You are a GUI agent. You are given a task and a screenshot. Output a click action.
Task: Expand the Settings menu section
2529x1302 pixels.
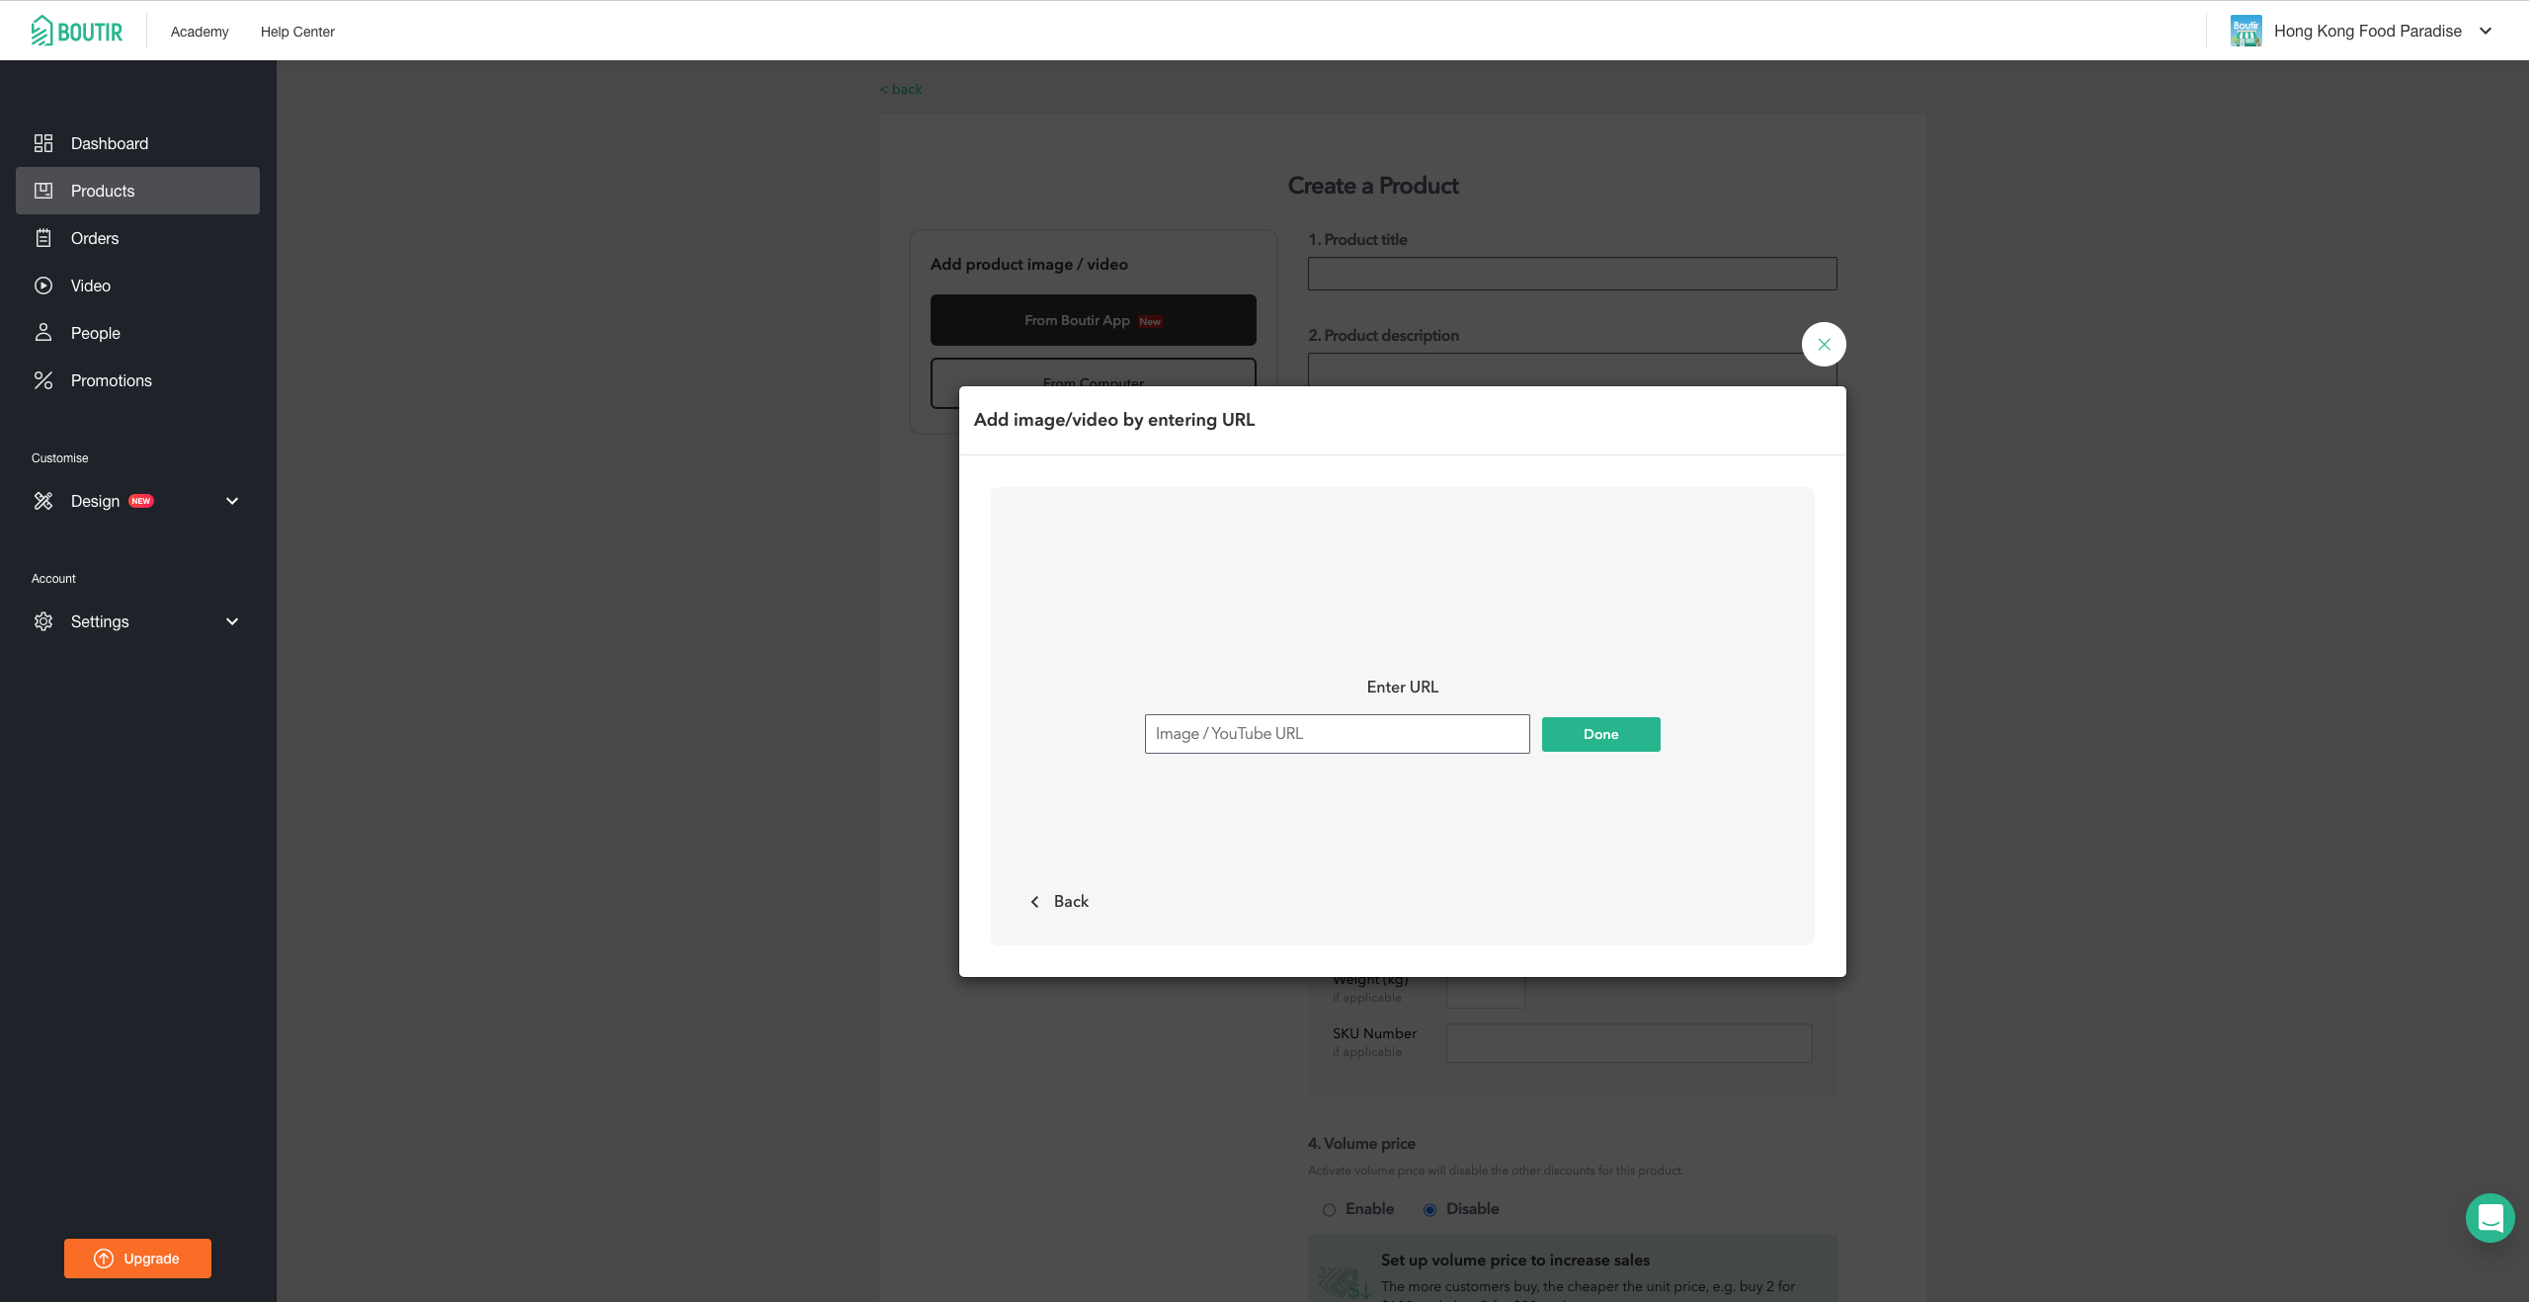point(231,621)
